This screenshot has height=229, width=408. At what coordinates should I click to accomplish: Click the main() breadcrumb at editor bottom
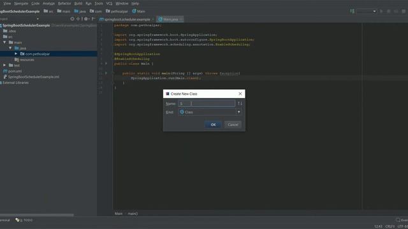click(133, 214)
